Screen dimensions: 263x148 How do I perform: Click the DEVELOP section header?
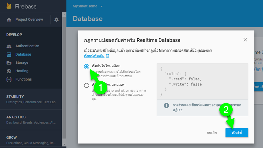[14, 35]
